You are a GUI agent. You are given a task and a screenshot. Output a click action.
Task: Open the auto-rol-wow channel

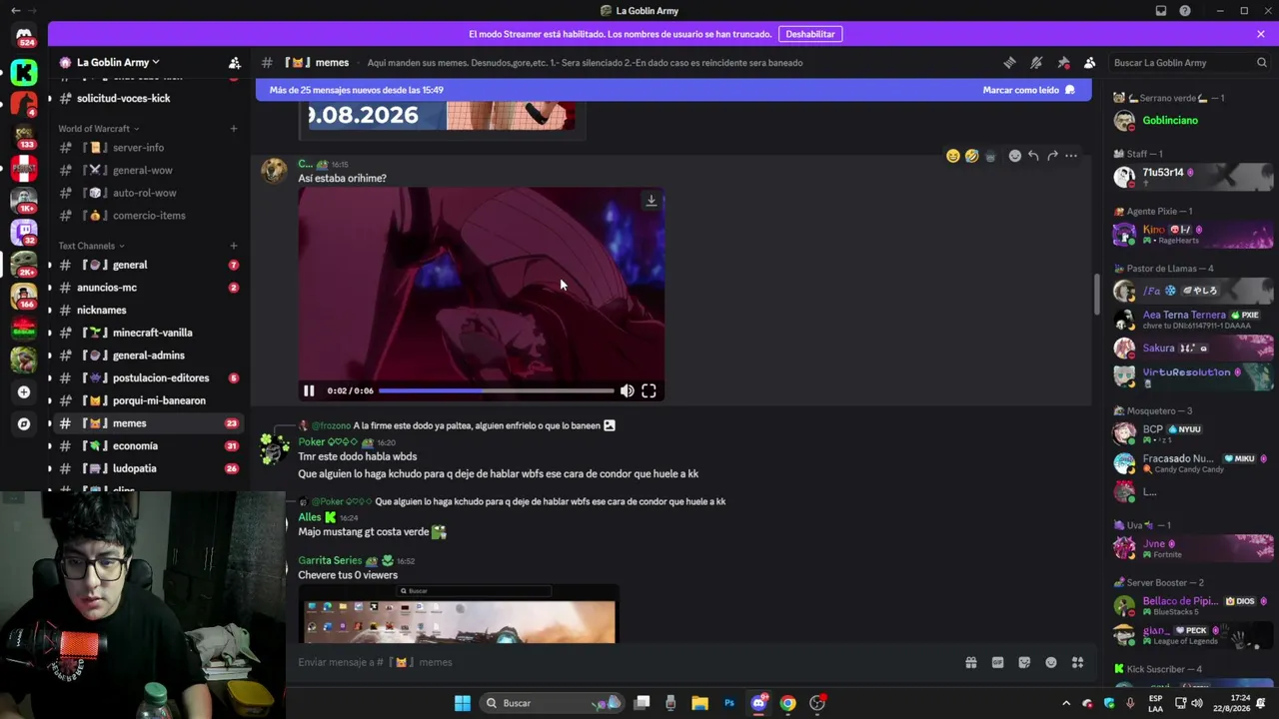click(147, 193)
